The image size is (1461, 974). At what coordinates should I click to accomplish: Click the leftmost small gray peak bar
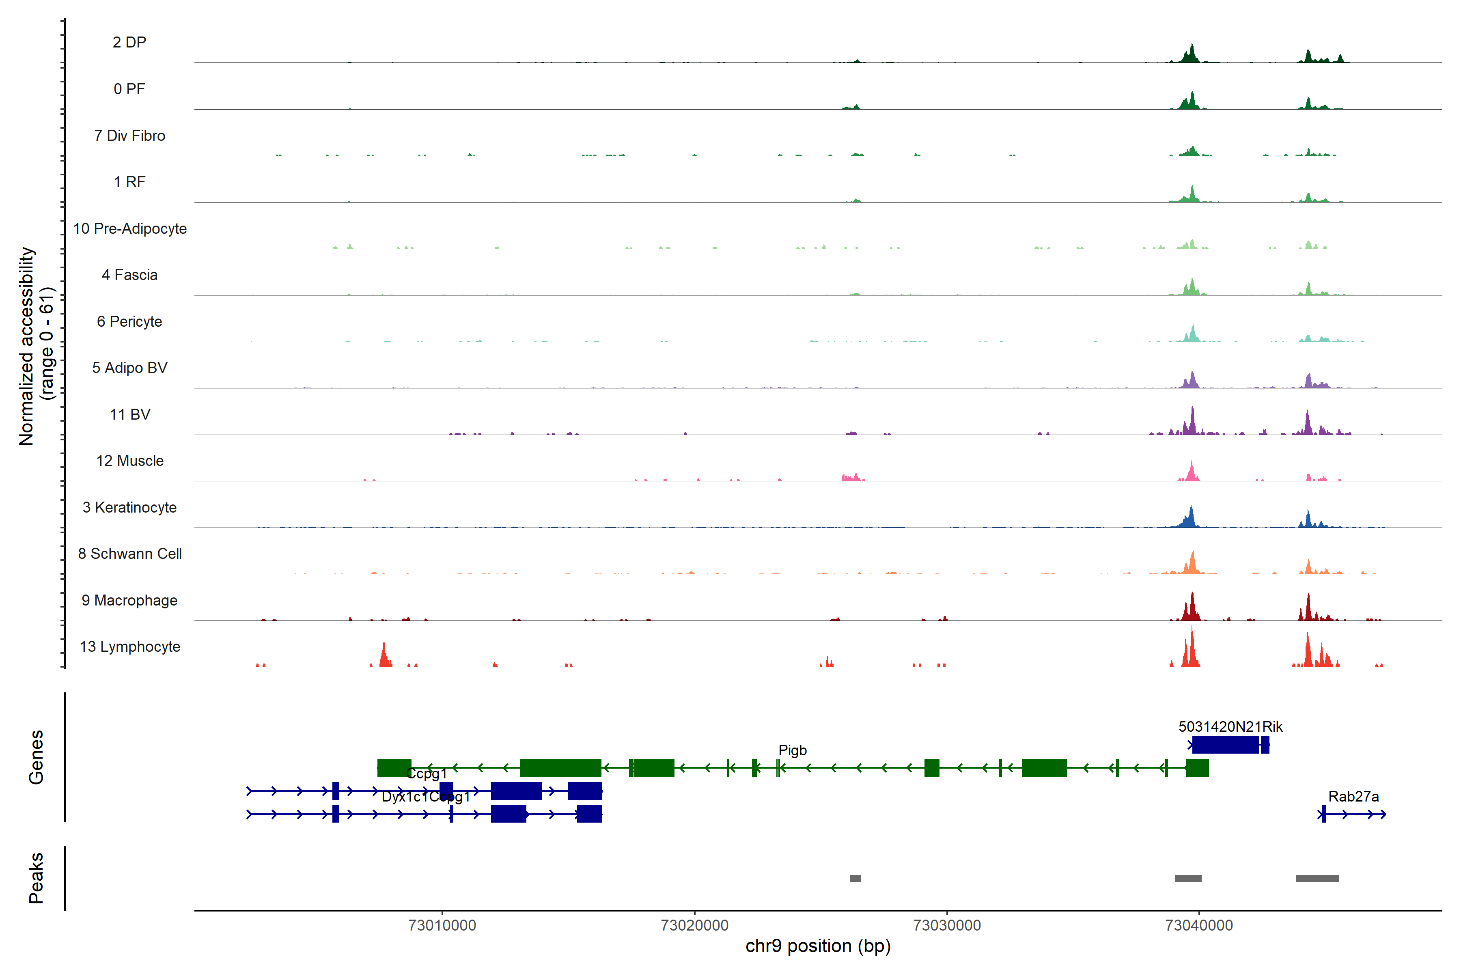[x=855, y=878]
